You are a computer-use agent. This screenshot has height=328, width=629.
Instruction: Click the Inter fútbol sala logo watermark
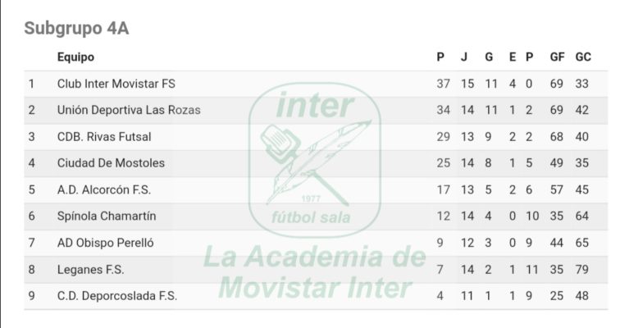315,160
